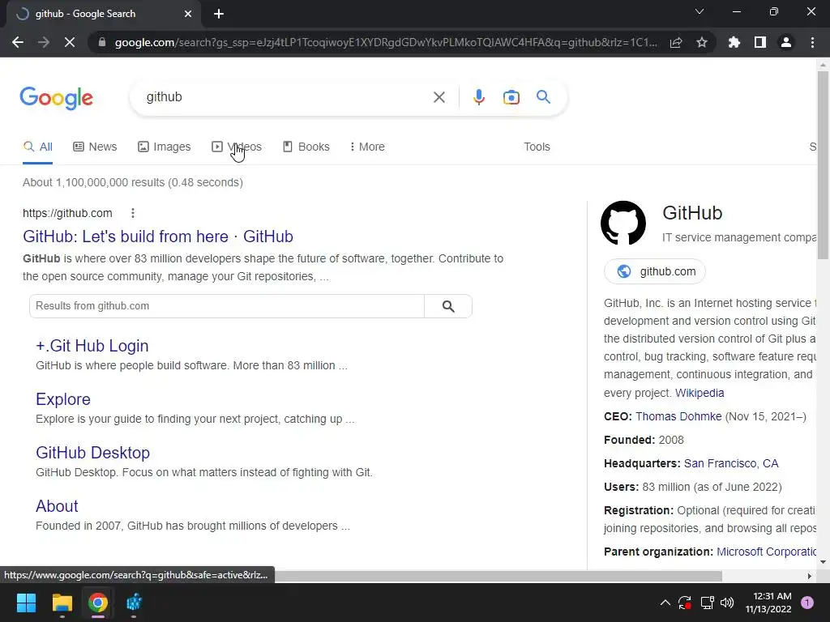Open the Extensions puzzle icon

click(734, 42)
